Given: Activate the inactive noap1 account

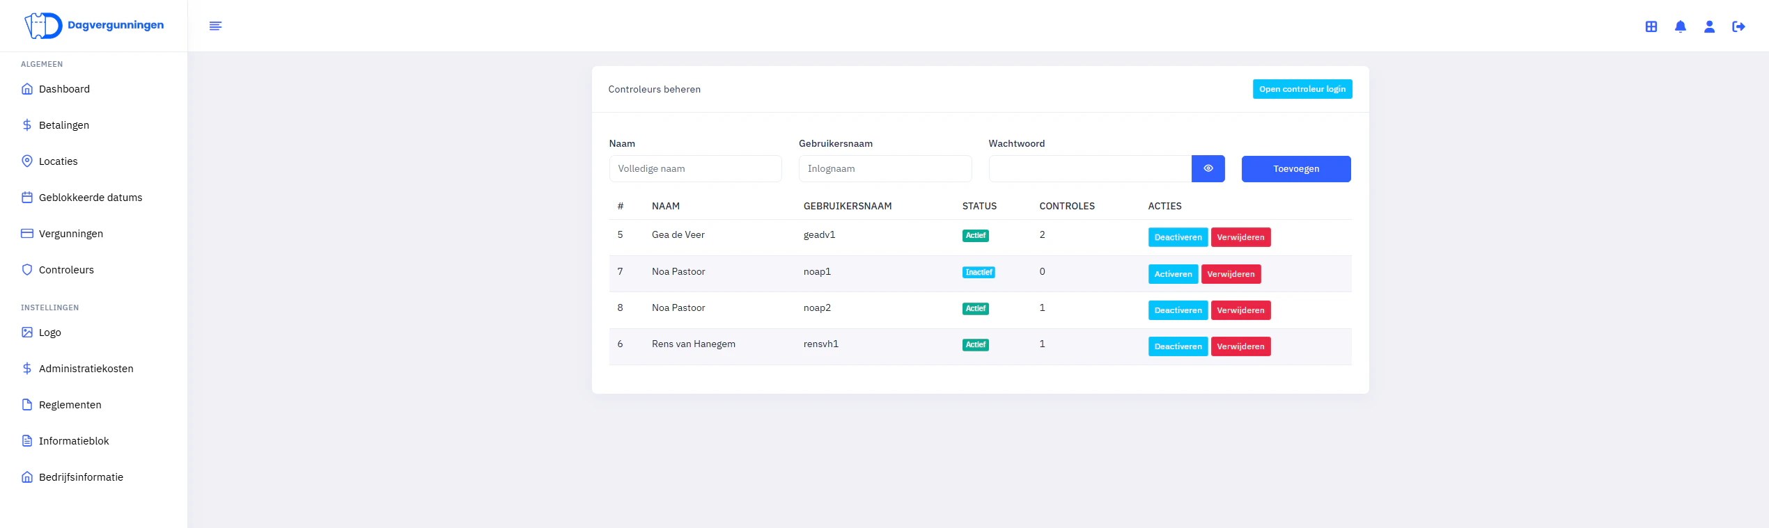Looking at the screenshot, I should pyautogui.click(x=1173, y=274).
